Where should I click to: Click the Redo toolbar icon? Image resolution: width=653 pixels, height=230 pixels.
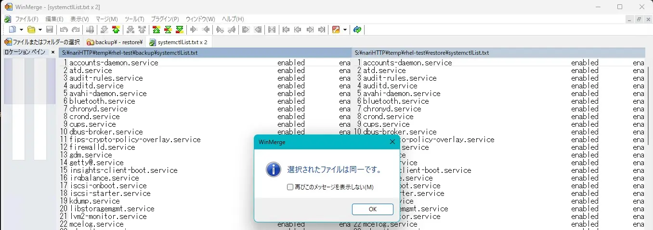coord(76,30)
